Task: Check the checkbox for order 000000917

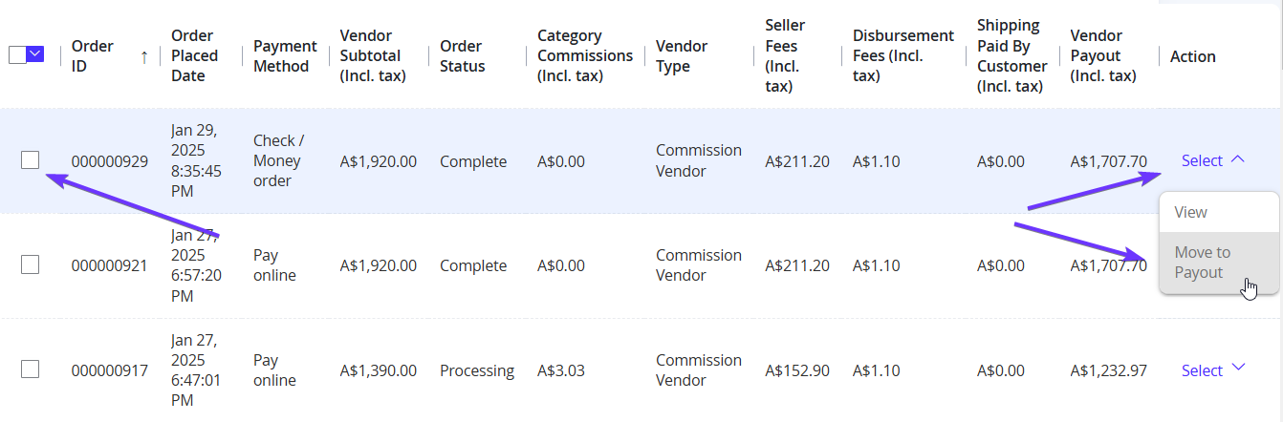Action: 31,370
